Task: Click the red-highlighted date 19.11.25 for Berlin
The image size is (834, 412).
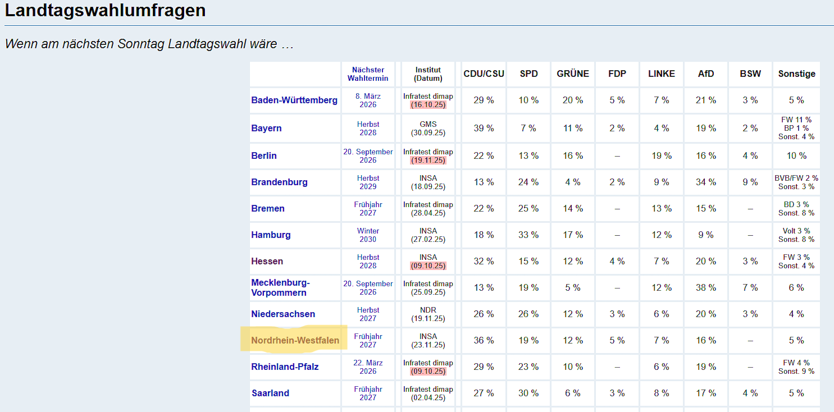Action: click(x=428, y=160)
